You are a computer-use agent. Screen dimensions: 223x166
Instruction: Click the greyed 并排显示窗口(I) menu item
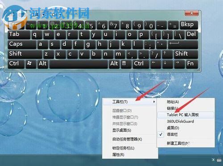130,124
